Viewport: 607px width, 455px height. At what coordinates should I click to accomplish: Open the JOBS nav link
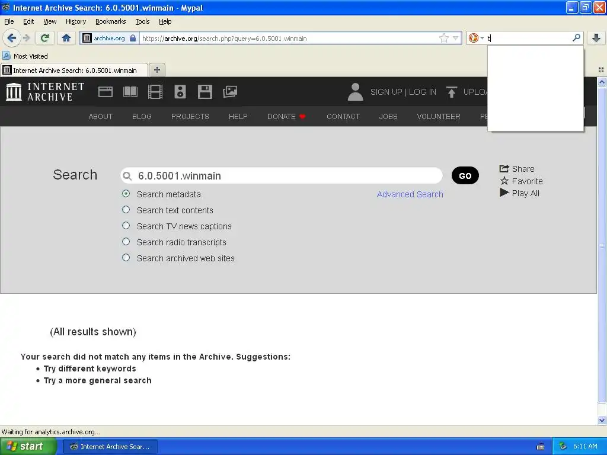point(388,117)
